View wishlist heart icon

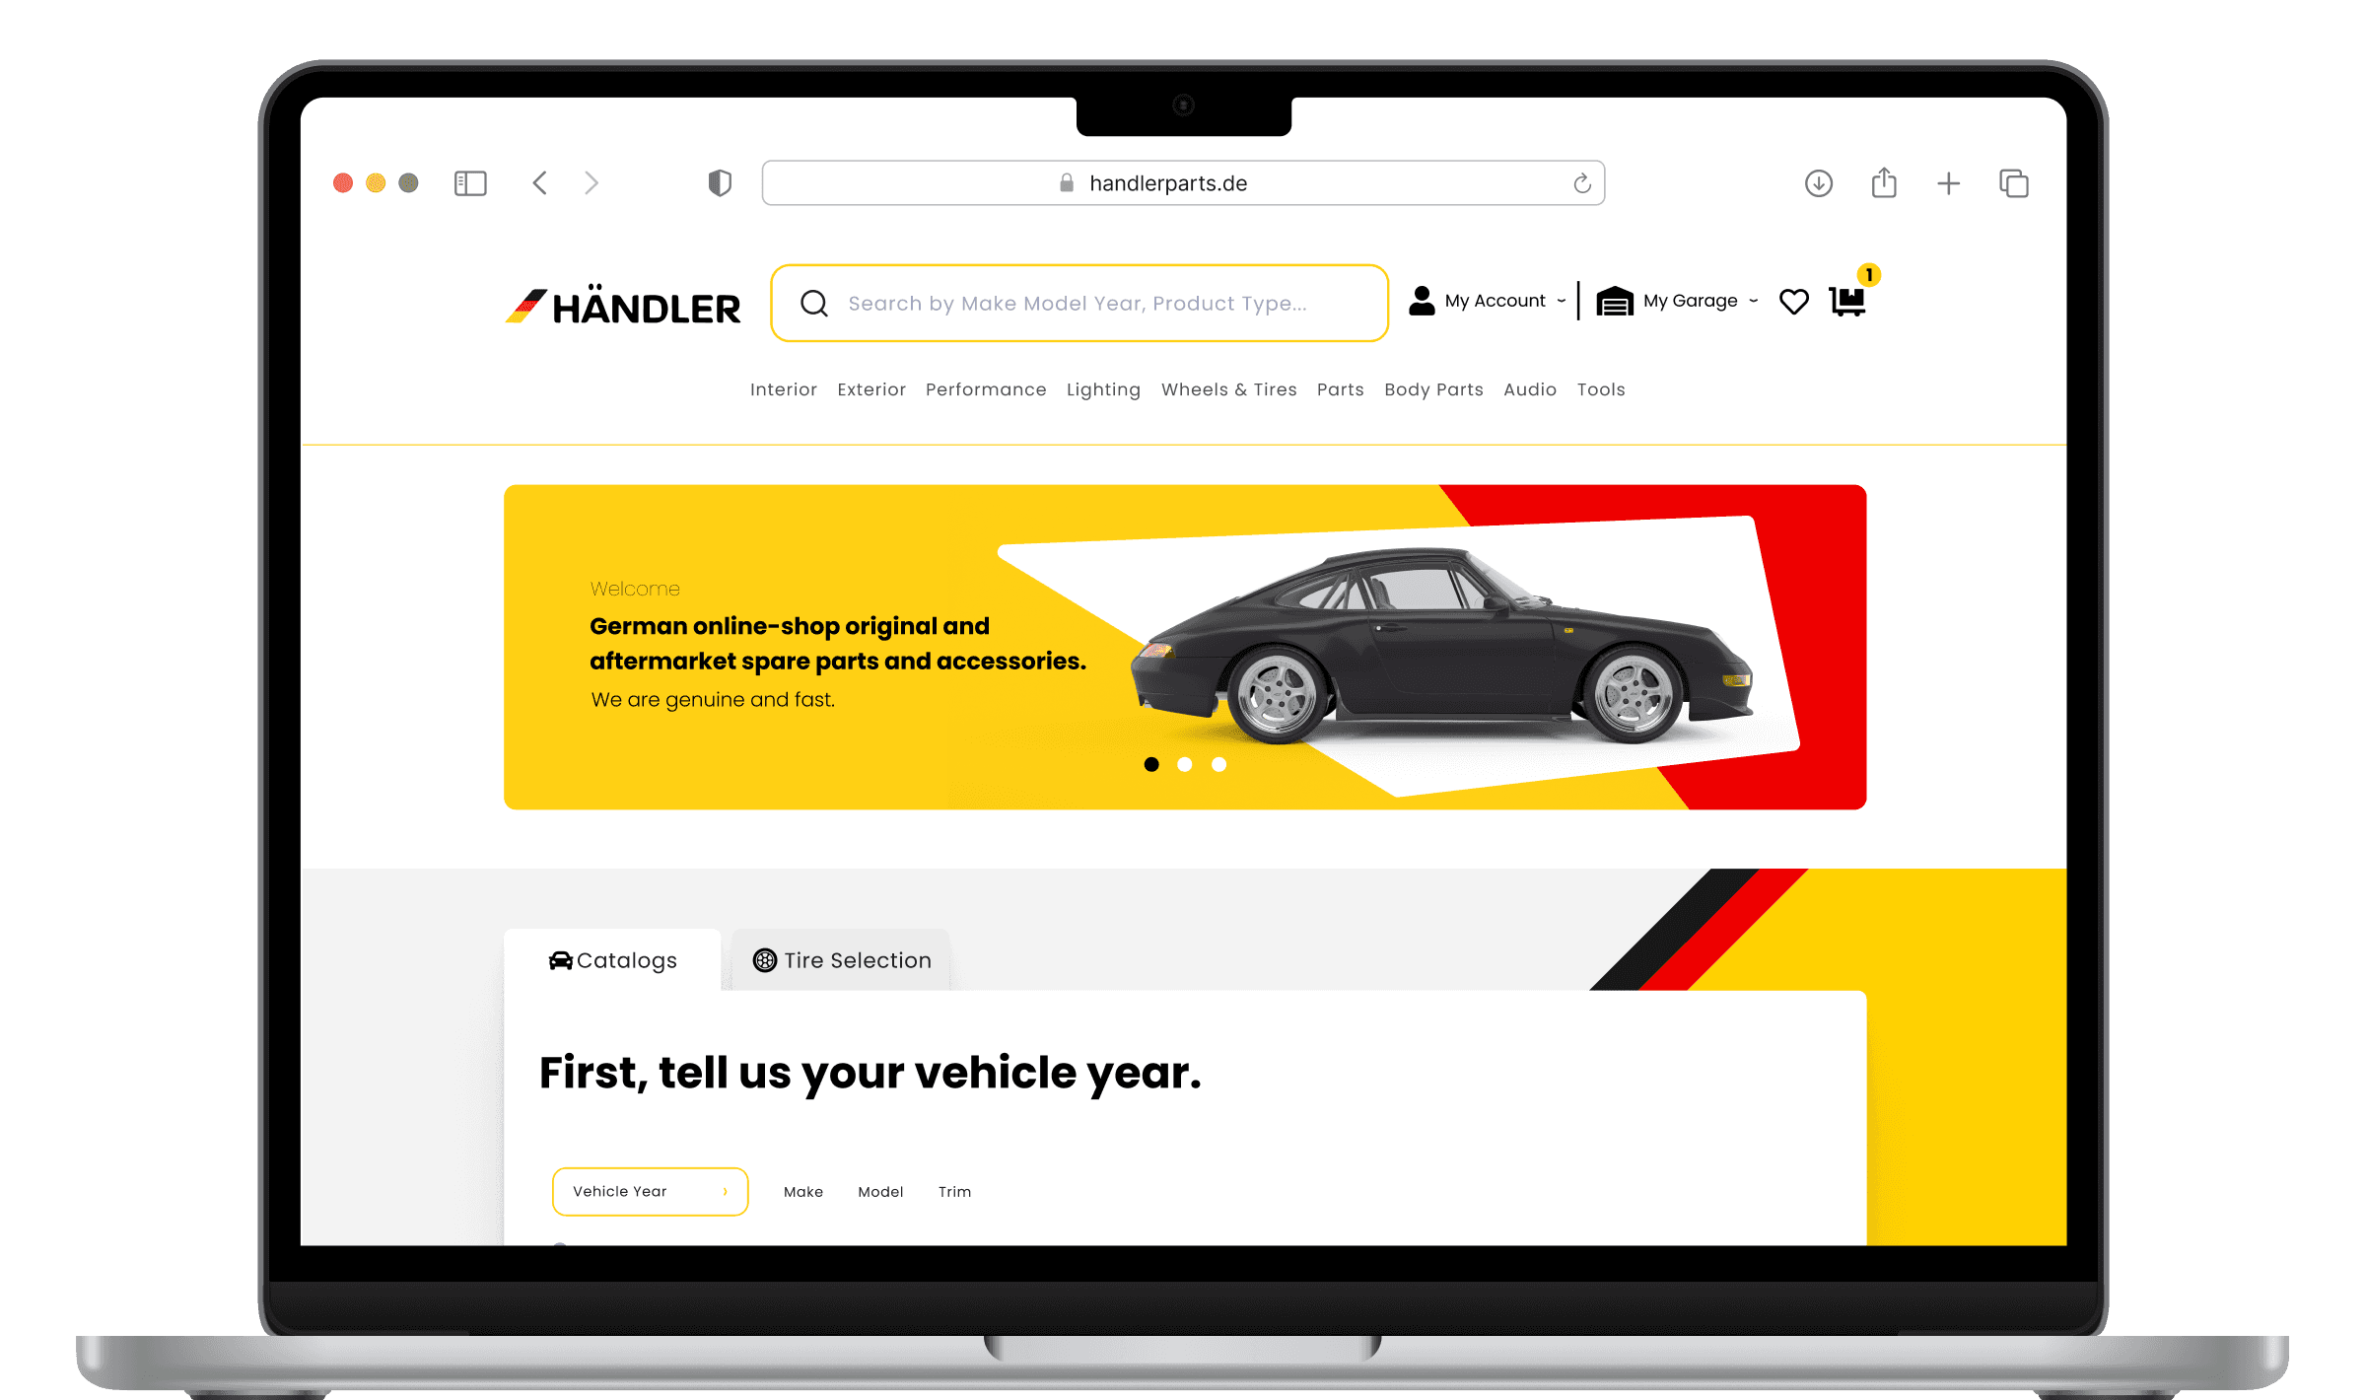click(x=1796, y=300)
